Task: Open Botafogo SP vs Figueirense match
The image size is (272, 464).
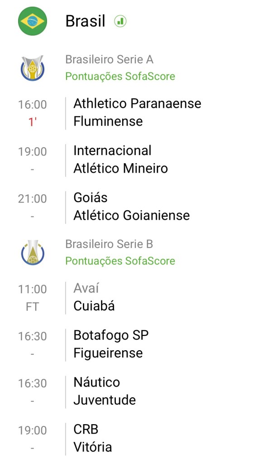Action: click(x=111, y=344)
